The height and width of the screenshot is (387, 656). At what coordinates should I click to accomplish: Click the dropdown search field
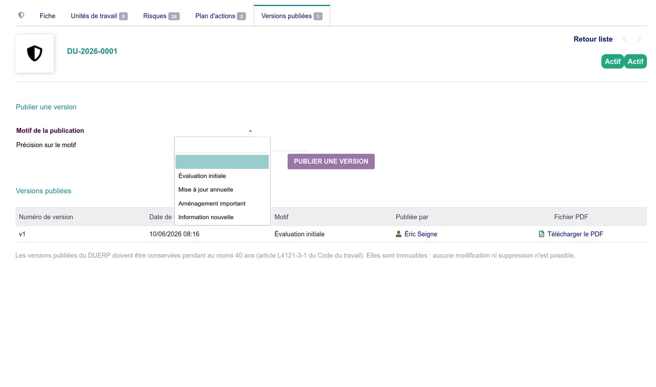pos(222,145)
